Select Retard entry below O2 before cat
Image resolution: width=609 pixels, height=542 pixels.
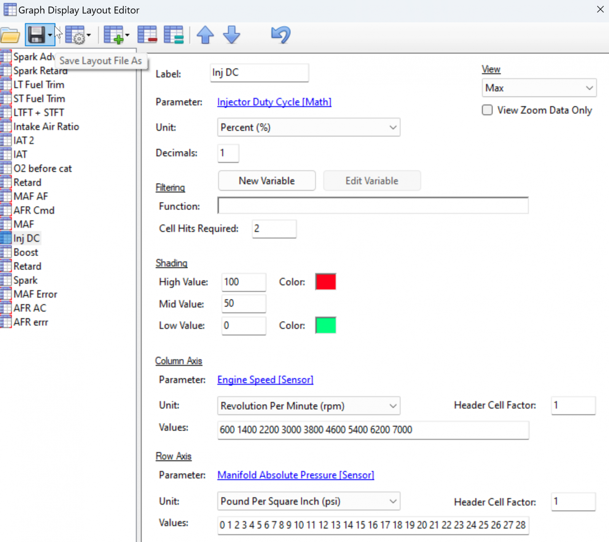27,182
